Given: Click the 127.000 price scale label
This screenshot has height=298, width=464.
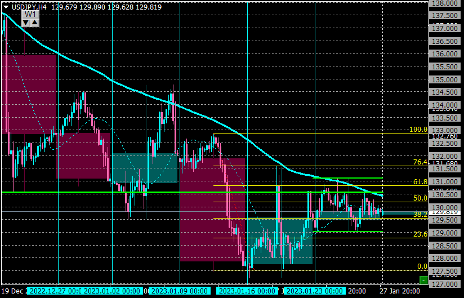Looking at the screenshot, I should pyautogui.click(x=445, y=284).
